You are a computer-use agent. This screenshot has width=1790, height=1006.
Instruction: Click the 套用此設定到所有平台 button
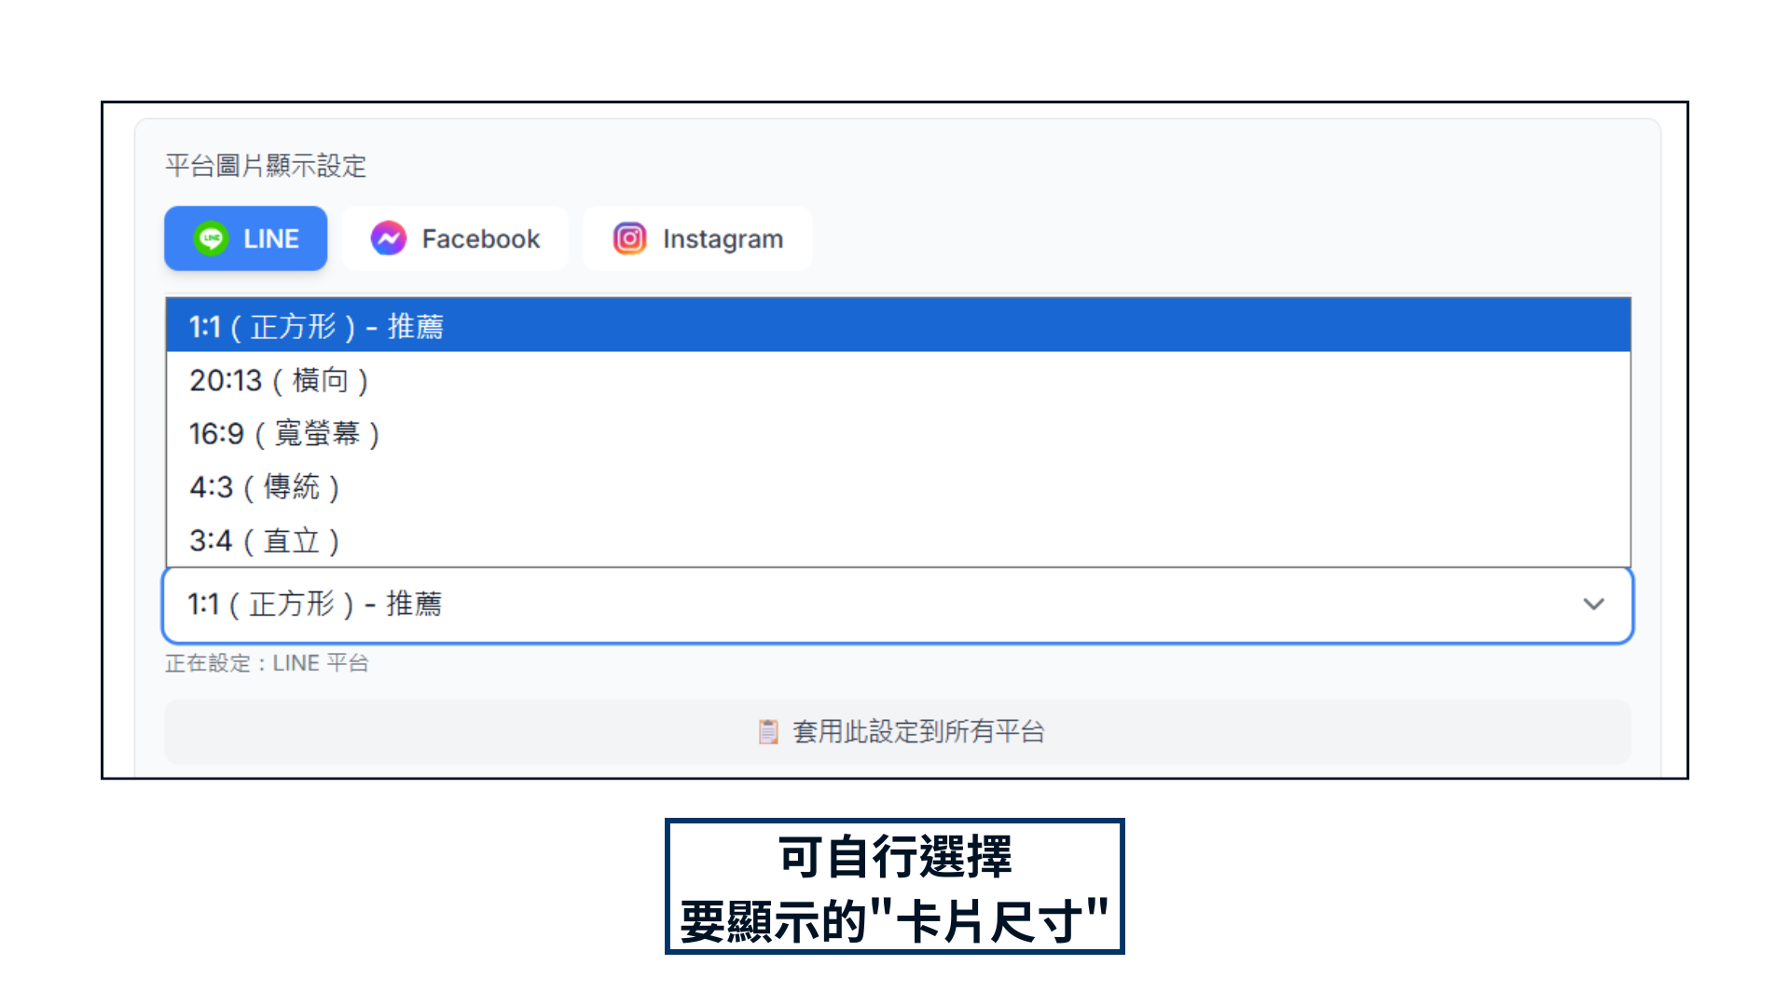click(x=895, y=732)
